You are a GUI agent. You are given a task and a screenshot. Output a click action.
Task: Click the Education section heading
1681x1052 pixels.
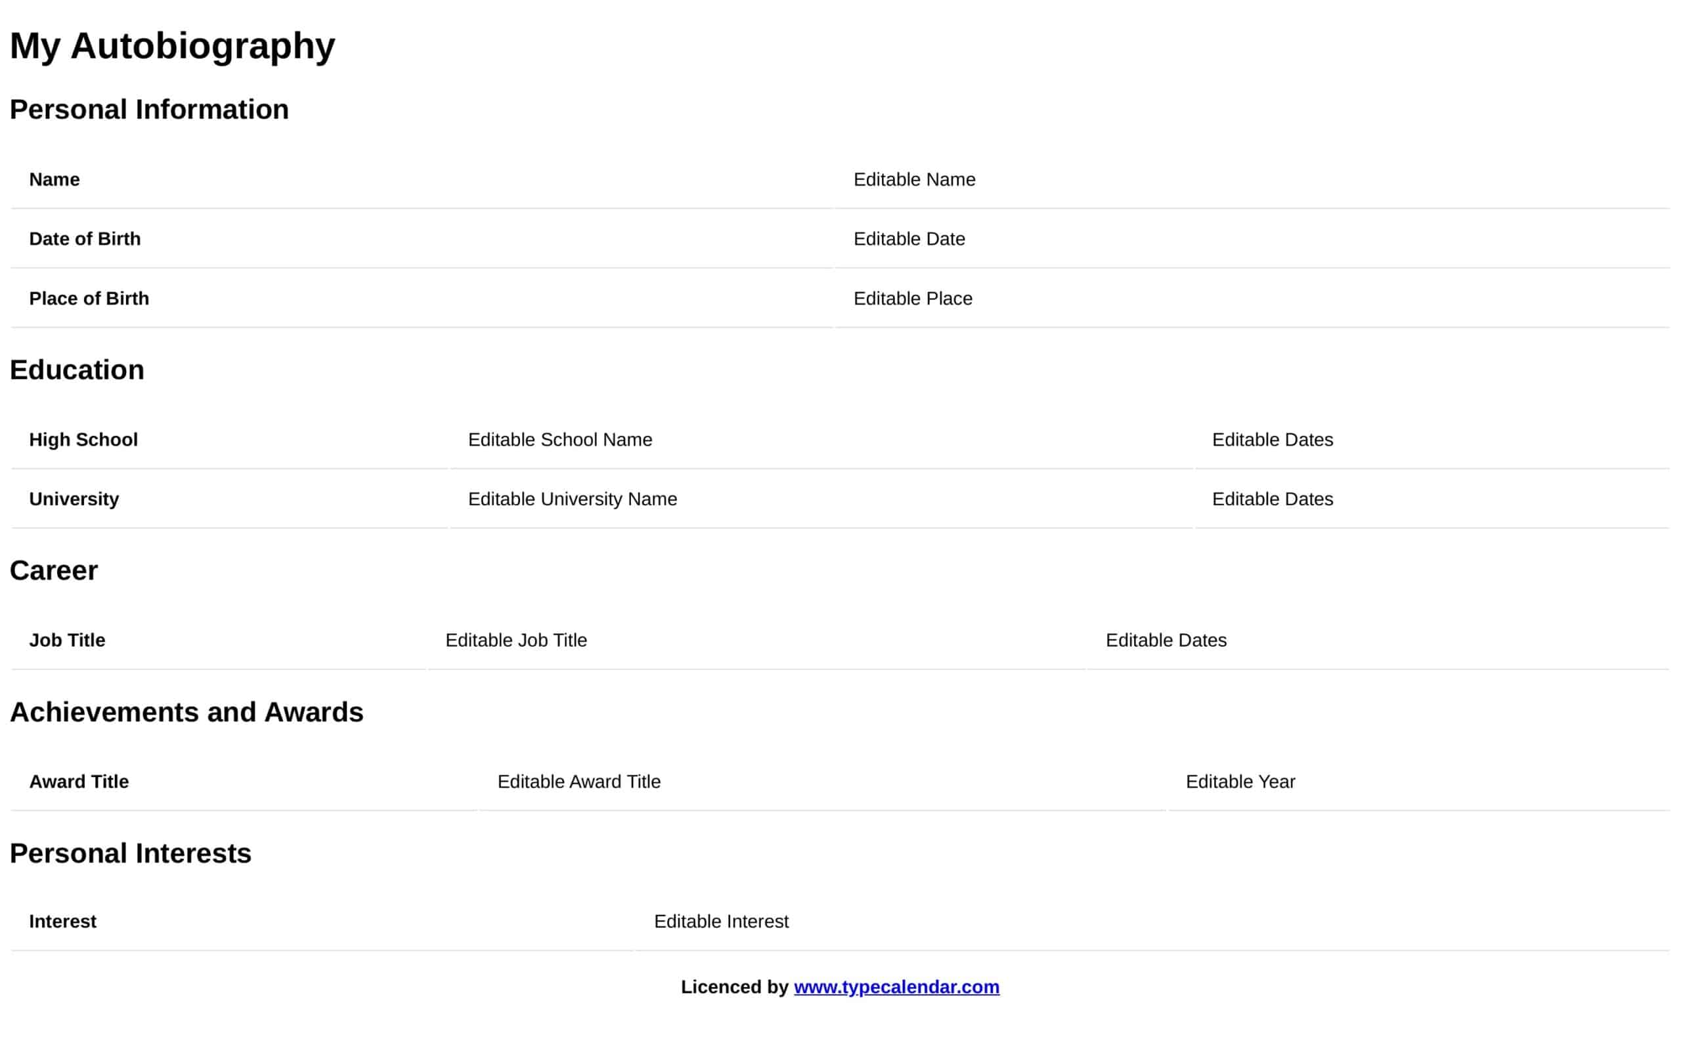77,369
